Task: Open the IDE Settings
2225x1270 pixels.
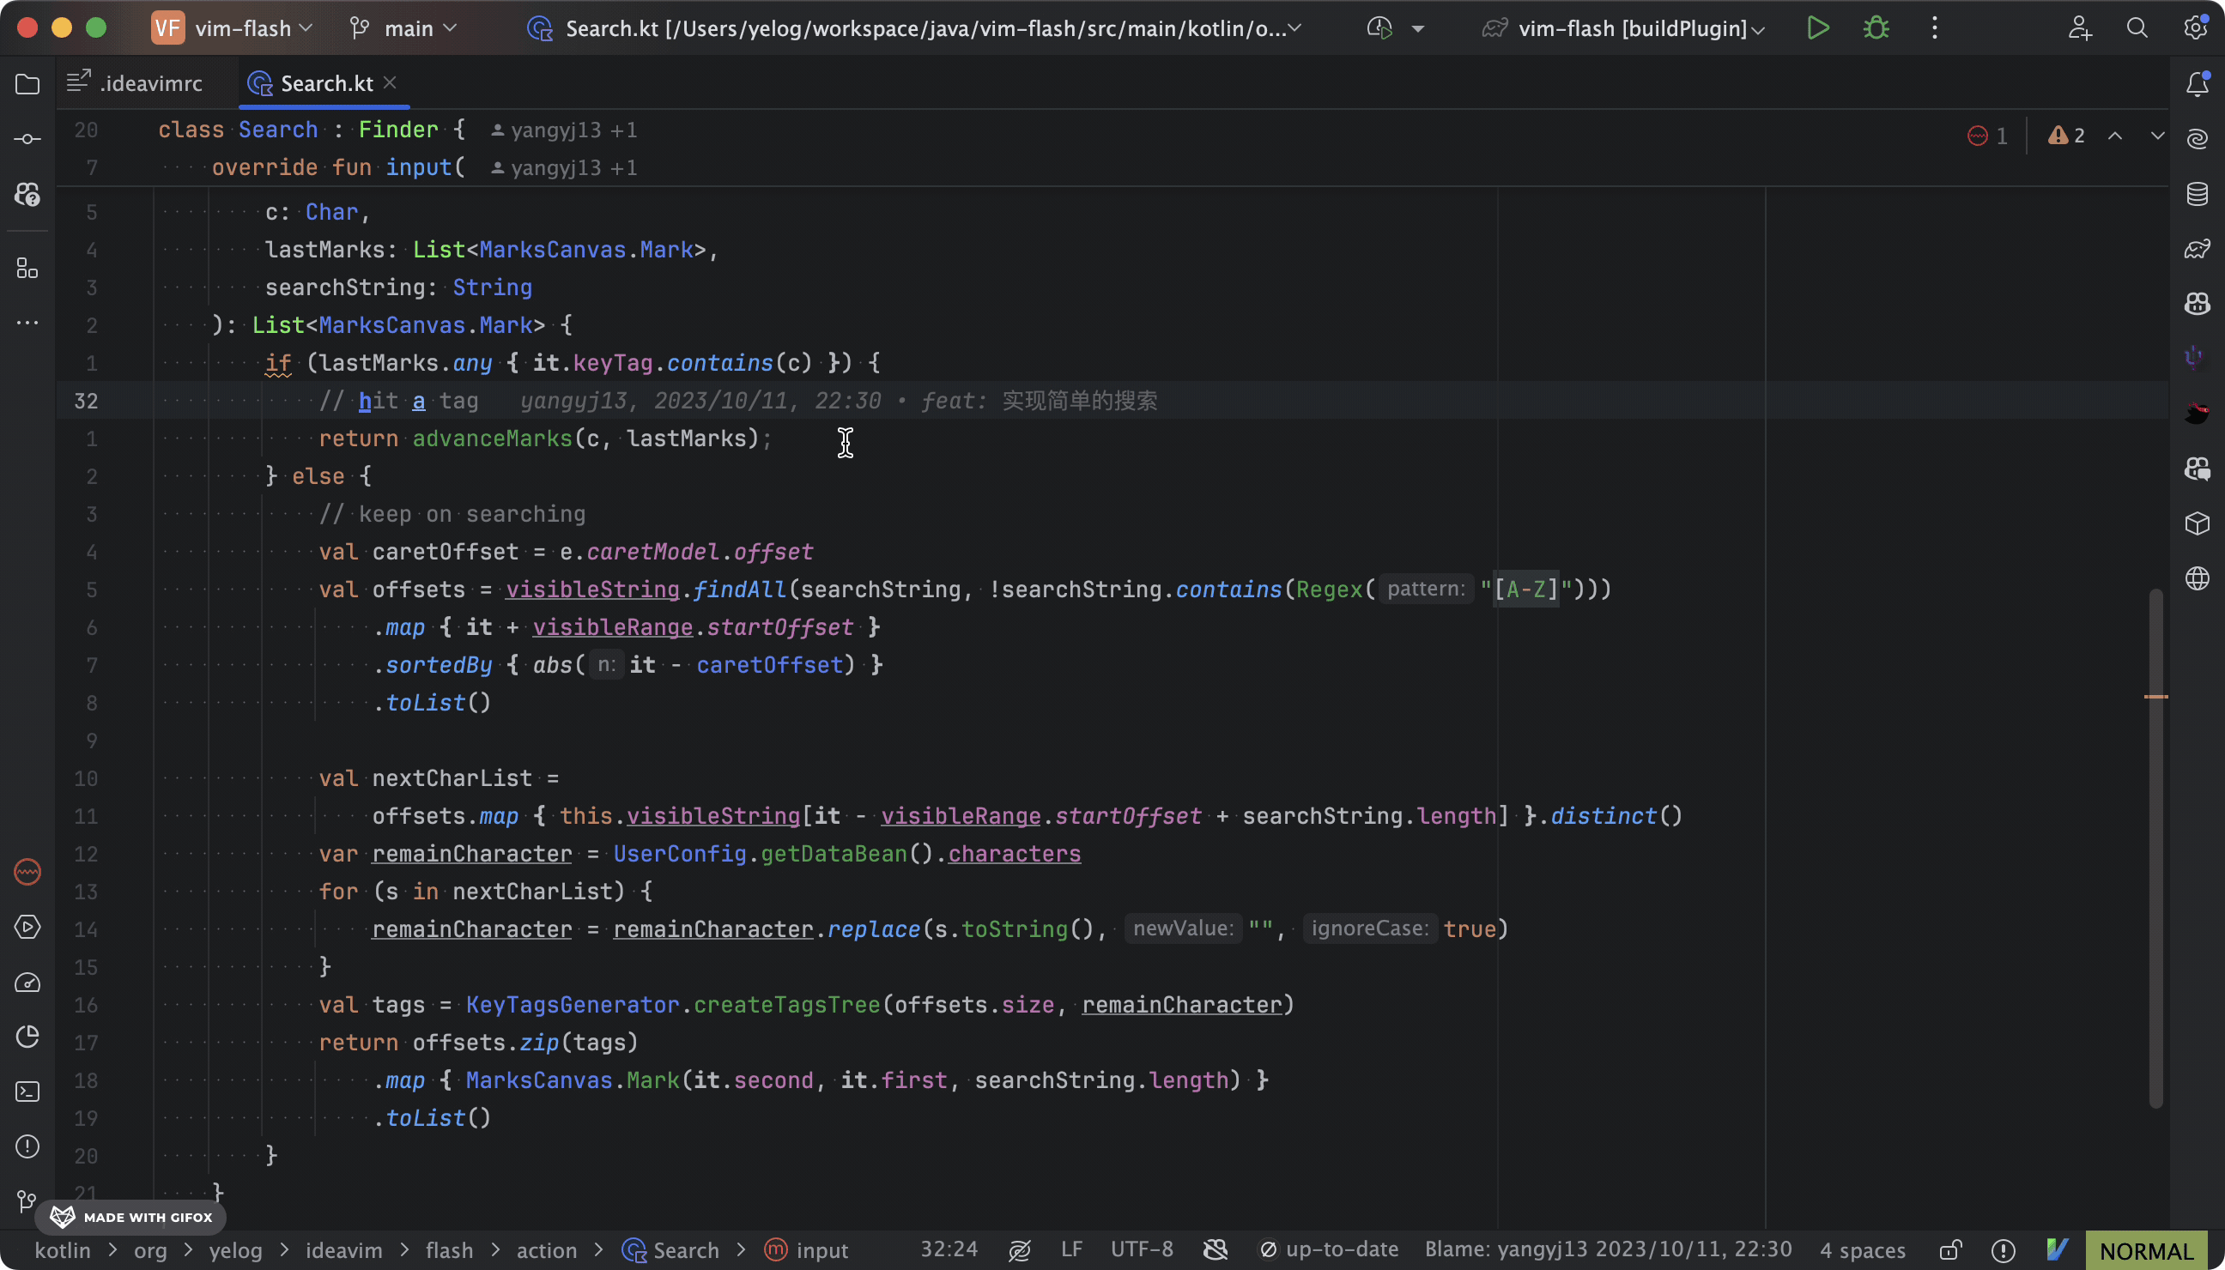Action: click(2195, 28)
